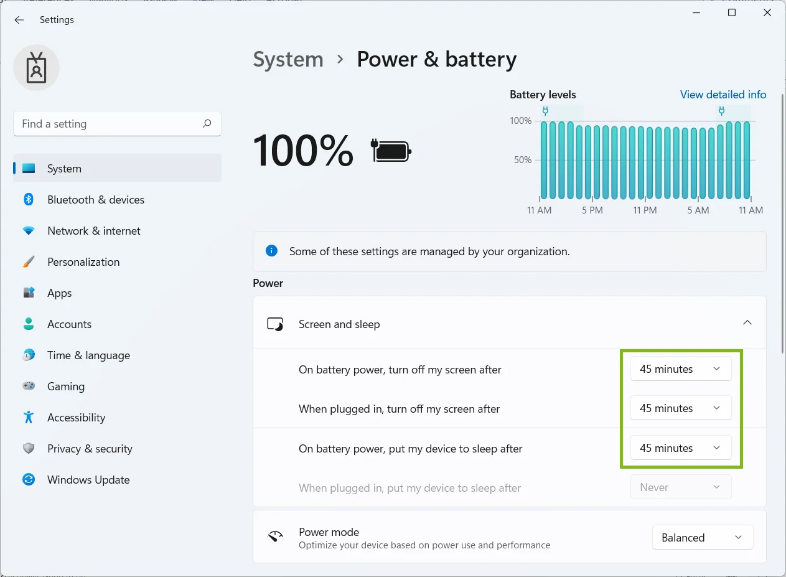Click the back arrow icon
This screenshot has height=577, width=786.
[19, 20]
